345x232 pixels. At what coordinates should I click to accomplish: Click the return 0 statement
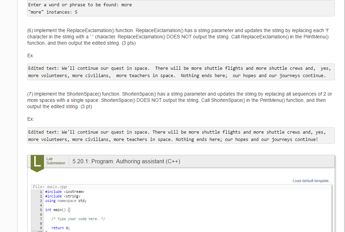coord(61,228)
